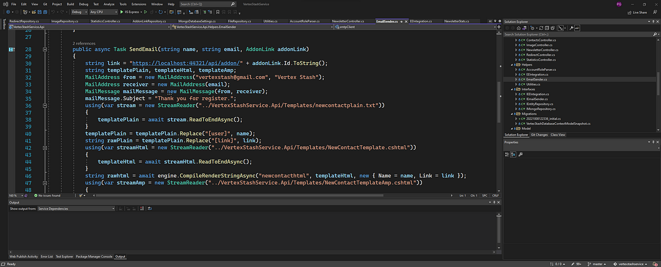Open Solution Explorer properties wrench icon

tap(571, 28)
